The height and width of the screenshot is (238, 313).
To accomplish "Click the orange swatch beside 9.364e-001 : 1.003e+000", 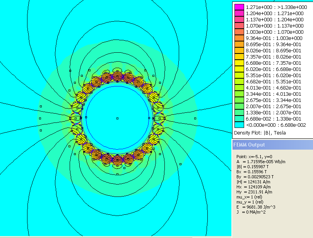I will click(x=239, y=38).
